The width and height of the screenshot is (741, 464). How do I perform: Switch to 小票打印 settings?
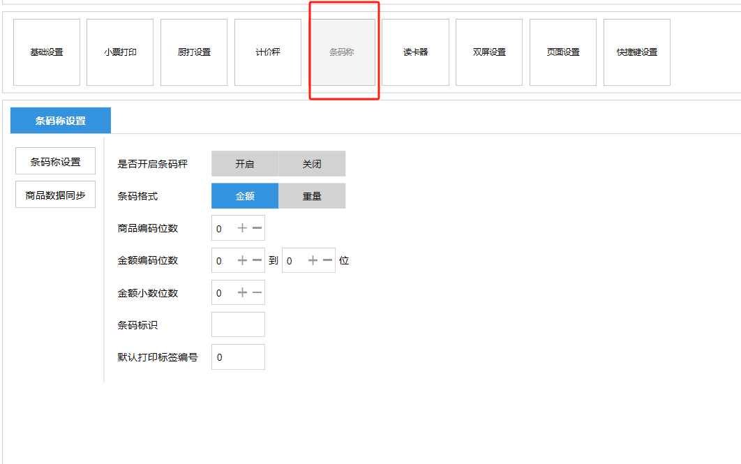[x=120, y=52]
